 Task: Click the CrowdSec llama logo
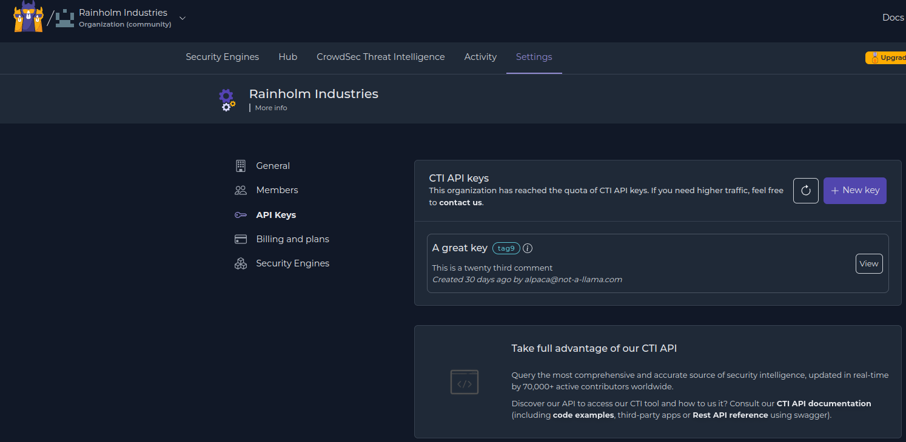pos(29,16)
